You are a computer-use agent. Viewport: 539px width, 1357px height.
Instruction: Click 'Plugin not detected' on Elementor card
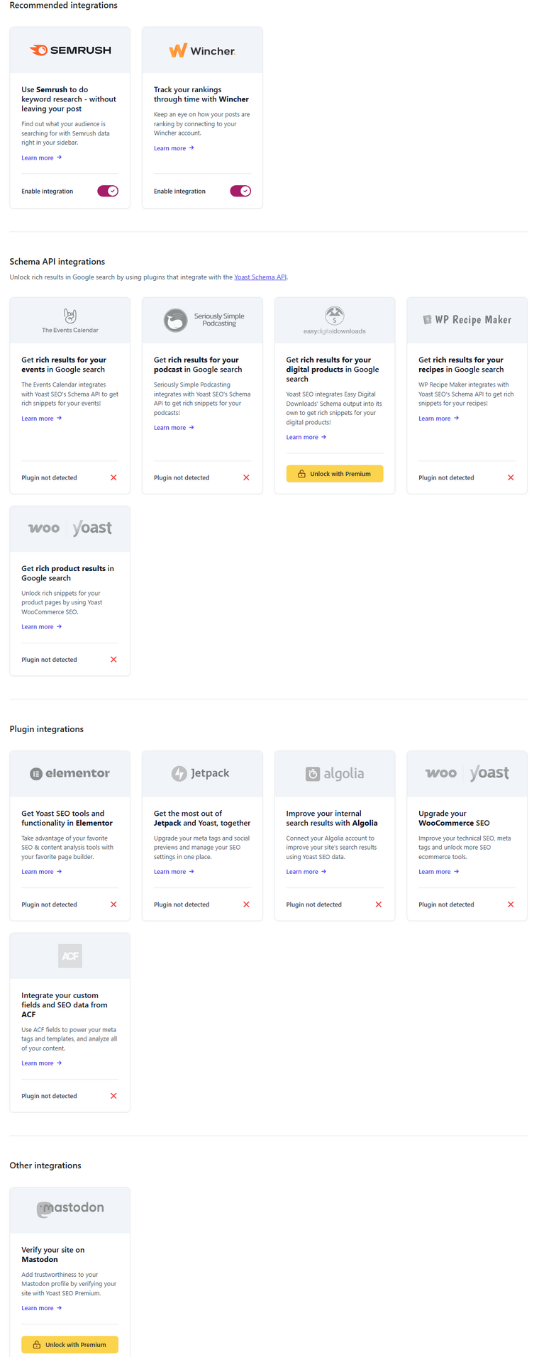coord(49,904)
